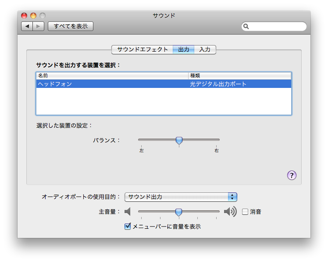Switch to the 入力 tab
The width and height of the screenshot is (328, 262).
click(205, 49)
